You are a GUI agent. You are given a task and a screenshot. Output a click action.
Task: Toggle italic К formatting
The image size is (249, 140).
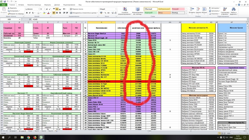tap(30, 13)
